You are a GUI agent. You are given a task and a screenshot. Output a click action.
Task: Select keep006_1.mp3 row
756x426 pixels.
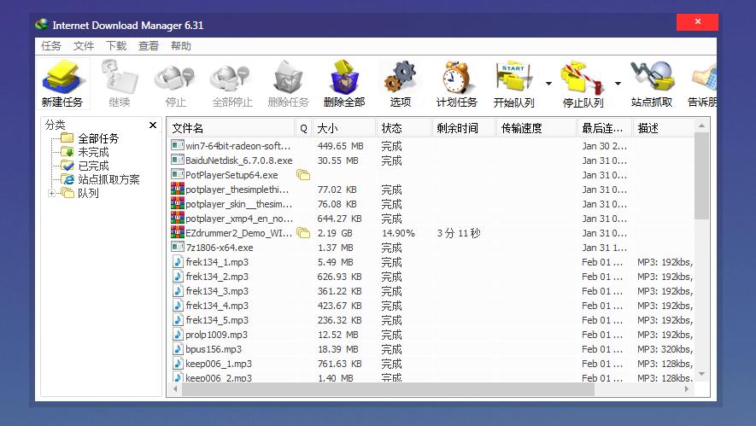[x=431, y=364]
